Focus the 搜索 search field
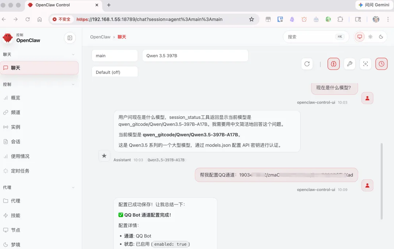 click(x=316, y=37)
